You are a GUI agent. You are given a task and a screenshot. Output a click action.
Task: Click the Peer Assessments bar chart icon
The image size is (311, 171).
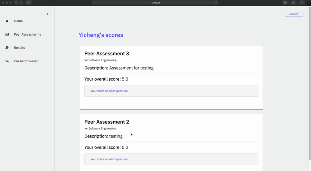coord(7,34)
